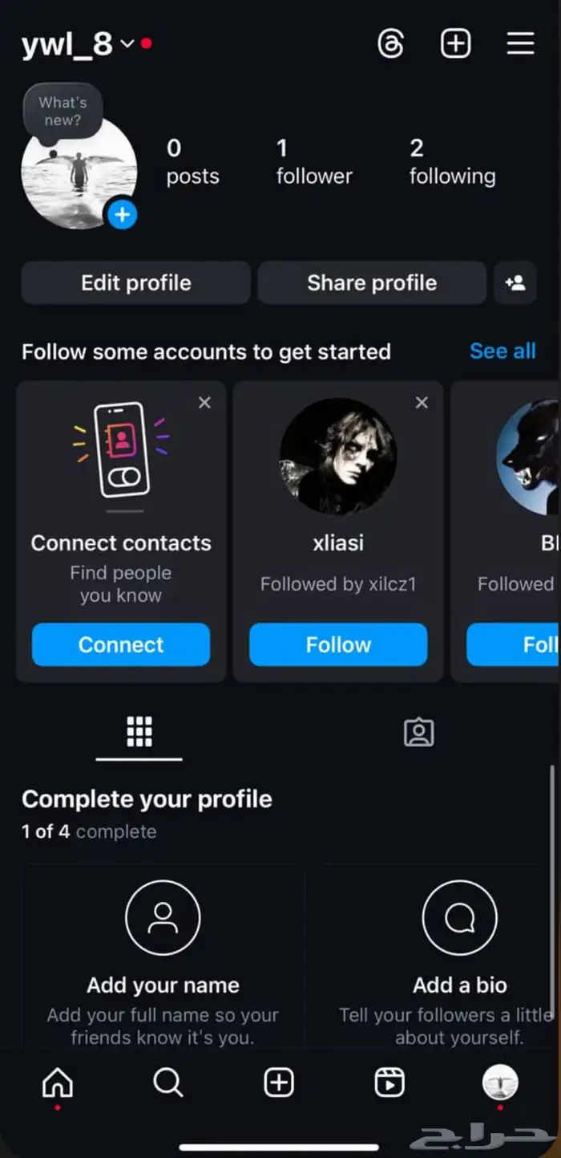
Task: Tap the create new post icon at top
Action: point(455,43)
